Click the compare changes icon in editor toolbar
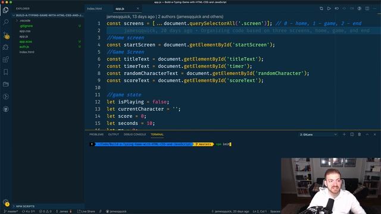This screenshot has height=214, width=381. click(321, 8)
